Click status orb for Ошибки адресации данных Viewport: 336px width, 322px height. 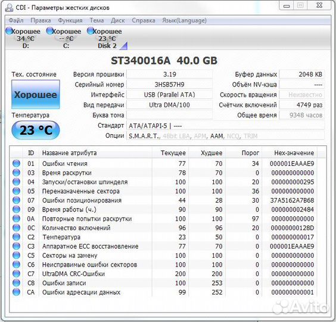(16, 292)
